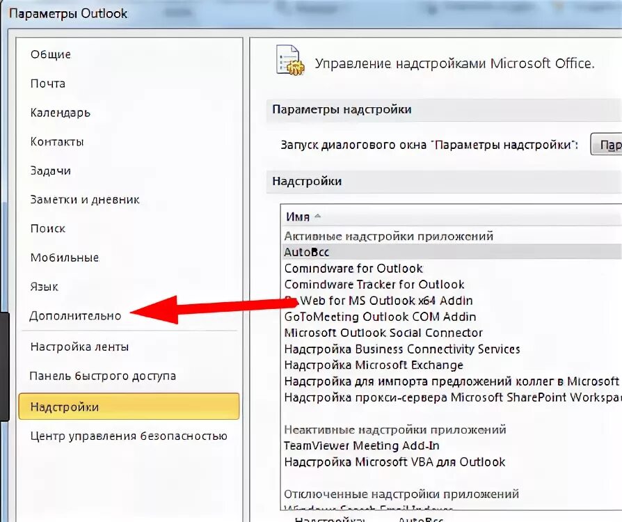The image size is (622, 522).
Task: Select the Язык category
Action: point(44,287)
